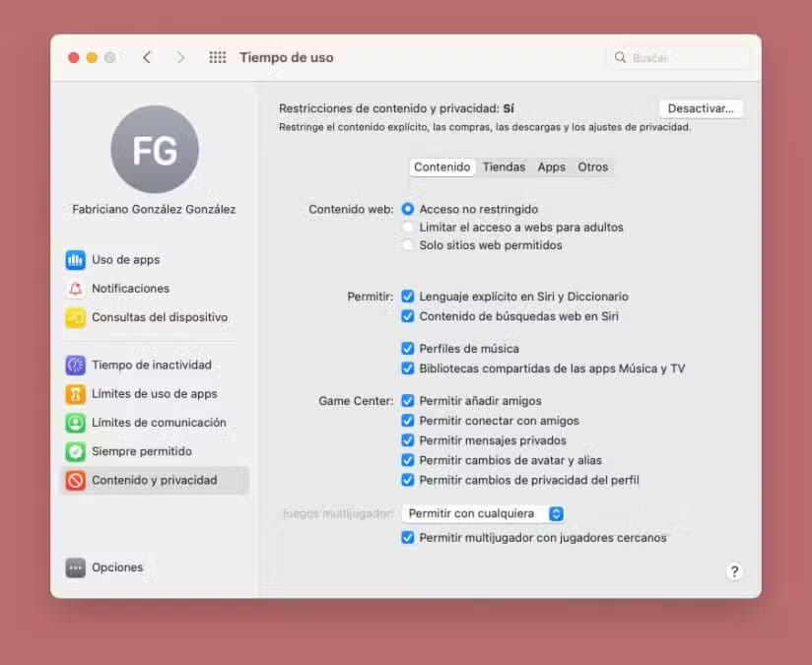Screen dimensions: 812x665
Task: Open the Límites de uso de apps hourglass icon
Action: click(x=76, y=394)
